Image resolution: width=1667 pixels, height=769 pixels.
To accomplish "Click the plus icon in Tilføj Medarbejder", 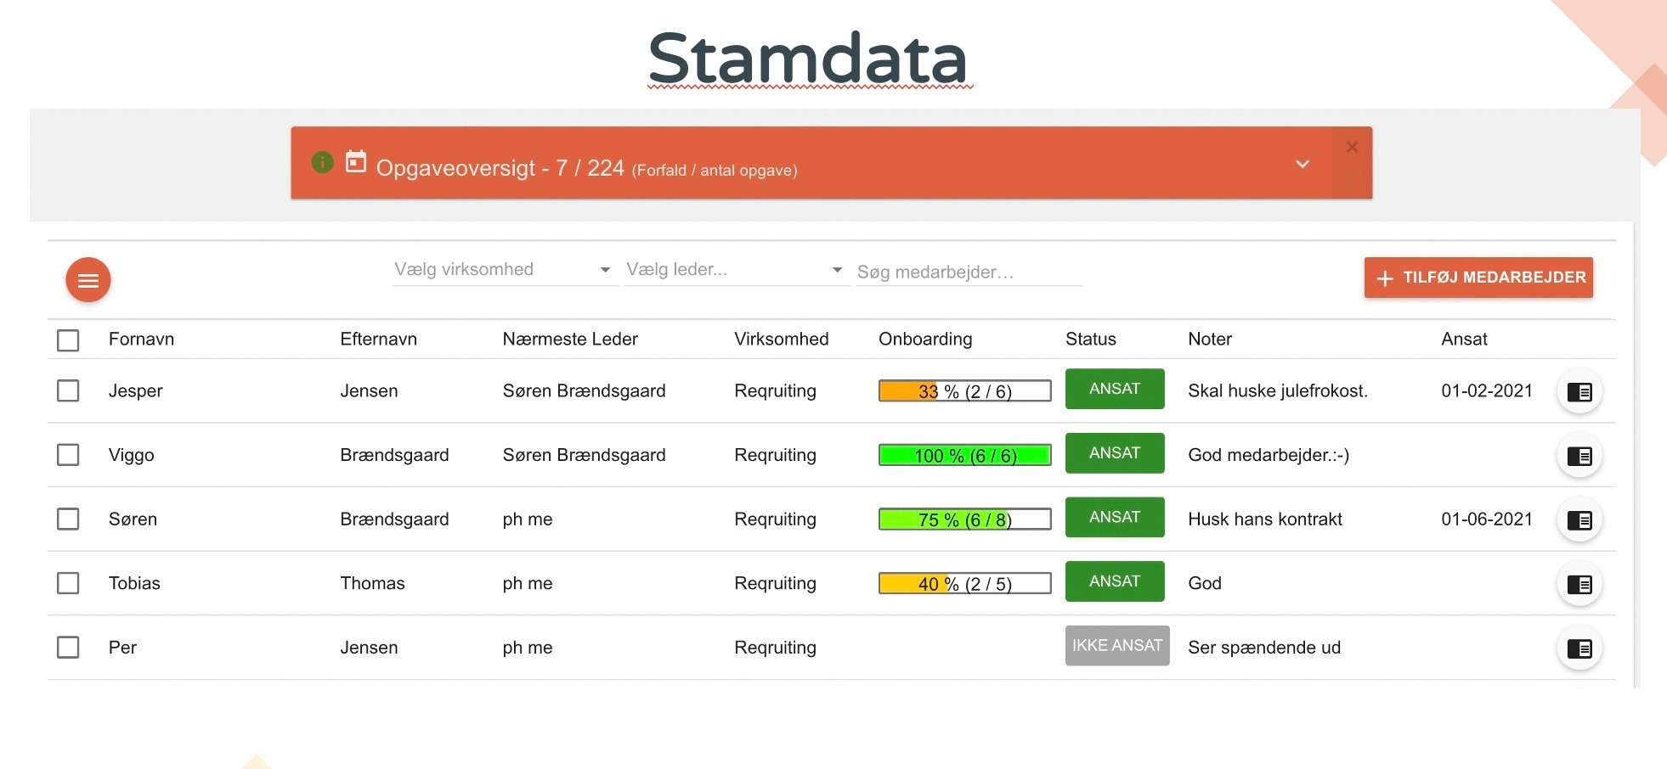I will (x=1385, y=278).
